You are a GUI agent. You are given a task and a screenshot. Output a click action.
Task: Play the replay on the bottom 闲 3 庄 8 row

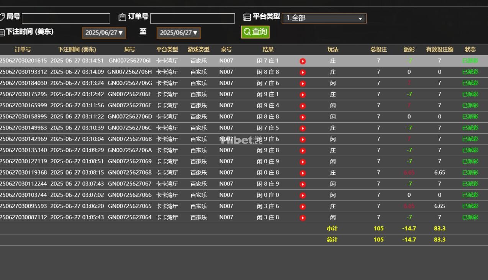pos(302,217)
